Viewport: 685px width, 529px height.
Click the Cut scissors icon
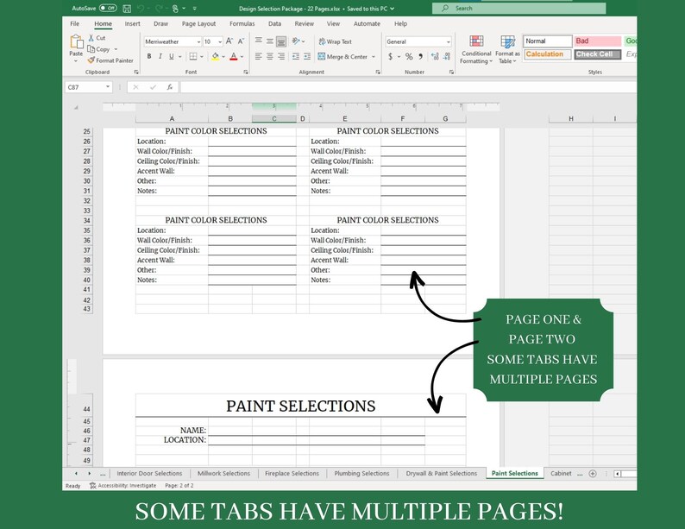click(91, 38)
